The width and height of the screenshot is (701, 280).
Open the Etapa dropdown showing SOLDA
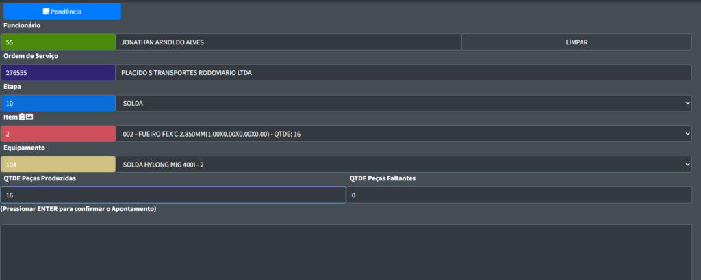point(404,103)
